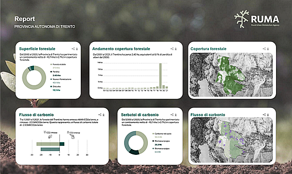Download the Superficie forestale card
Viewport: 292px width, 174px height.
pyautogui.click(x=77, y=49)
